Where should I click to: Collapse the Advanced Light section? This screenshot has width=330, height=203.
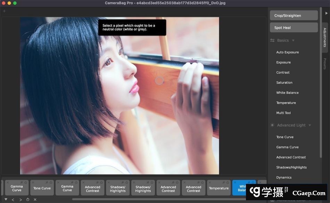[x=310, y=125]
